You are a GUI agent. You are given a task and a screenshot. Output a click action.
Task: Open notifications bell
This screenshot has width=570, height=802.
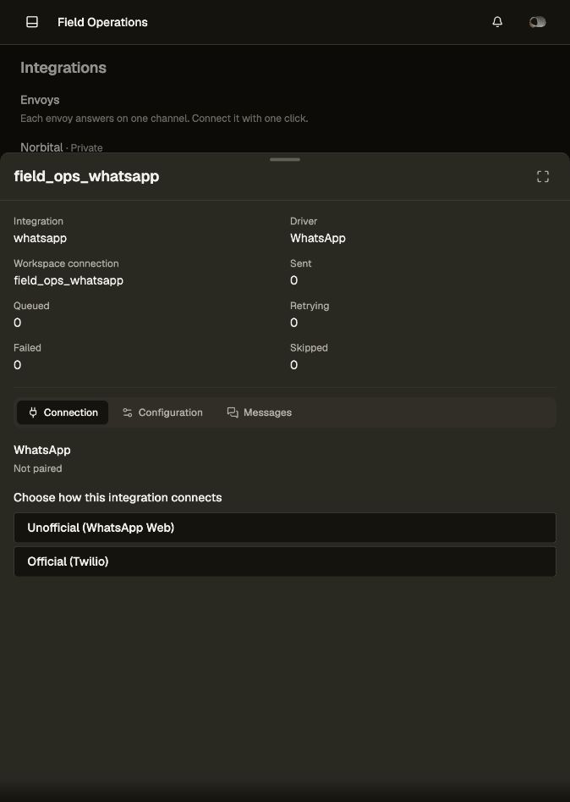click(497, 22)
